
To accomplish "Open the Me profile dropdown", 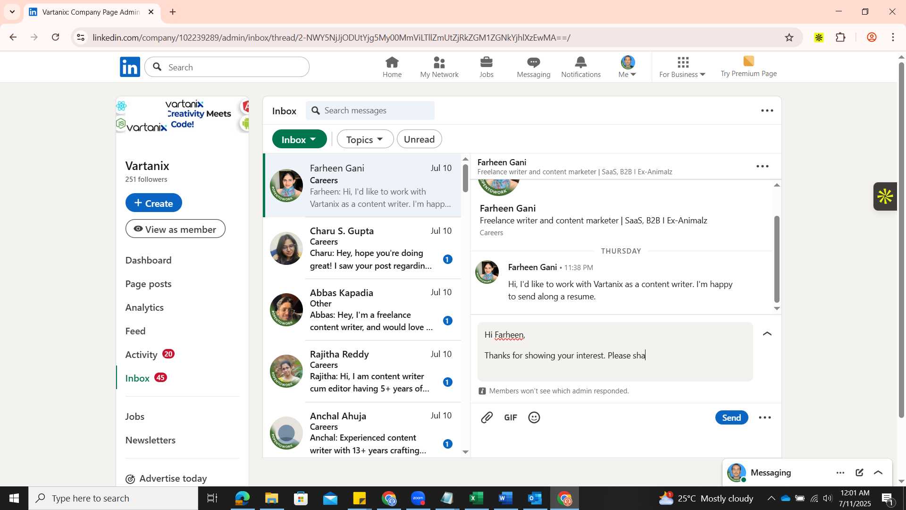I will pos(628,67).
